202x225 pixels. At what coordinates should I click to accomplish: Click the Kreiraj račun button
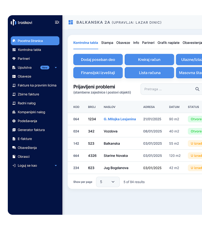pos(149,59)
